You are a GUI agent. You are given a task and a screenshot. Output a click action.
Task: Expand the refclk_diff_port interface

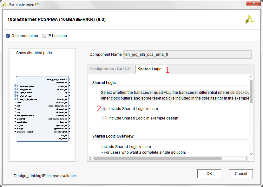coord(17,96)
